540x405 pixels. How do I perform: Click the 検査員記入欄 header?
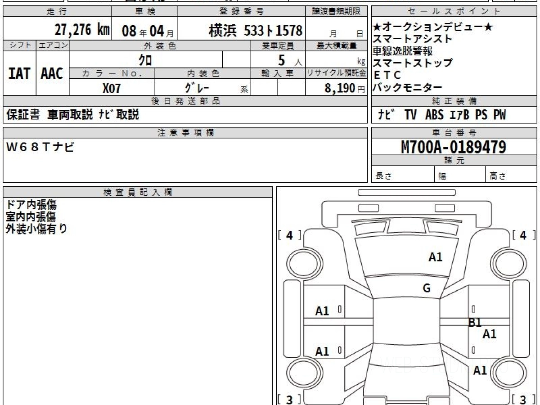pyautogui.click(x=138, y=192)
